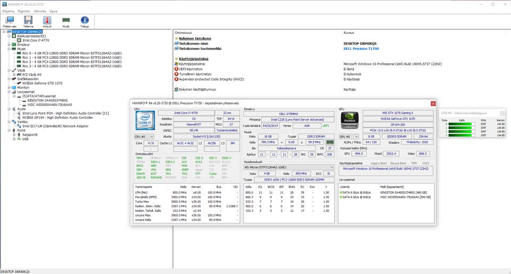
Task: Open the Valvonta menu
Action: [40, 11]
